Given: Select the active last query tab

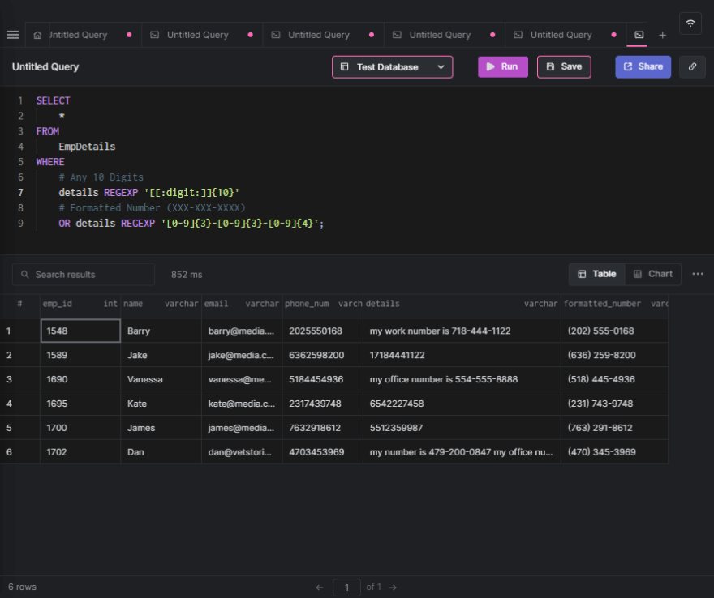Looking at the screenshot, I should (639, 35).
